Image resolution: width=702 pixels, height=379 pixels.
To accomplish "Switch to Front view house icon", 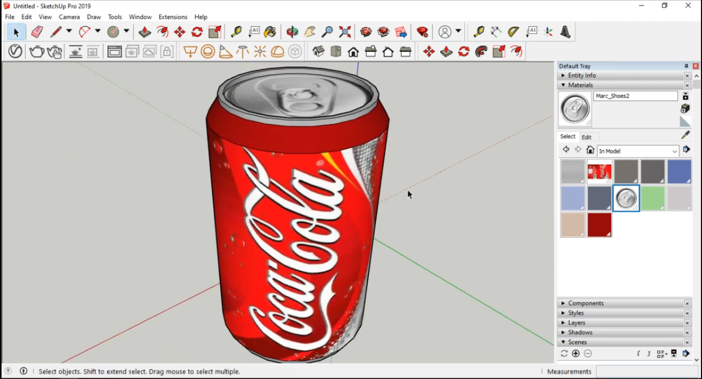I will (353, 51).
